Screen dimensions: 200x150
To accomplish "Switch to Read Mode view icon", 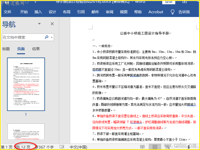I will click(142, 147).
